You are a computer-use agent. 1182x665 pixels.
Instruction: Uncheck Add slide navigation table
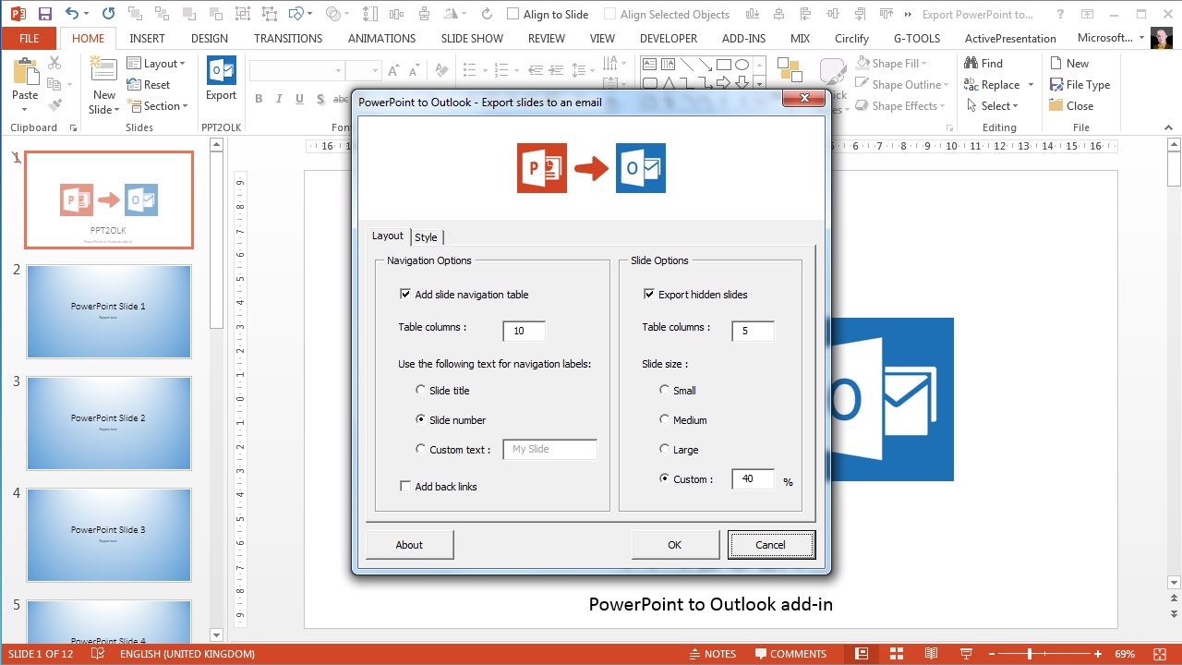[x=405, y=294]
